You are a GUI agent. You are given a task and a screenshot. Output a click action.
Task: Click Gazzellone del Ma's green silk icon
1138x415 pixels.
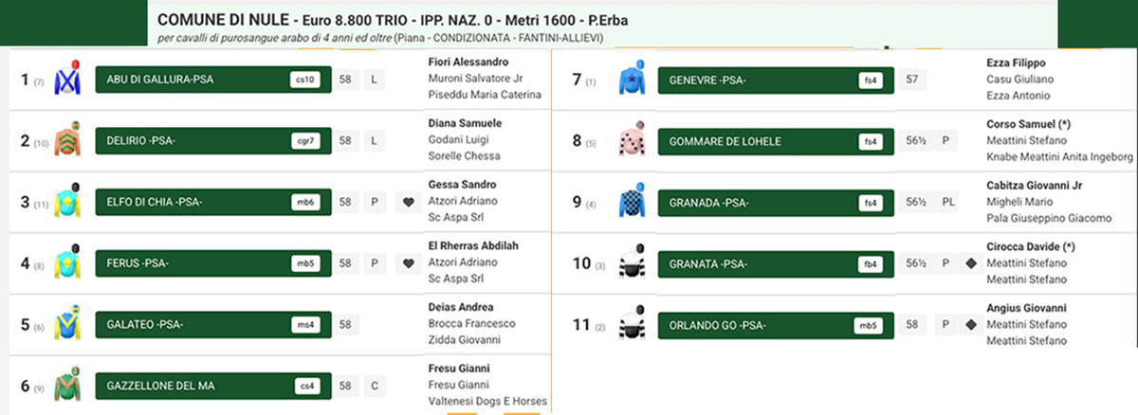[x=66, y=386]
